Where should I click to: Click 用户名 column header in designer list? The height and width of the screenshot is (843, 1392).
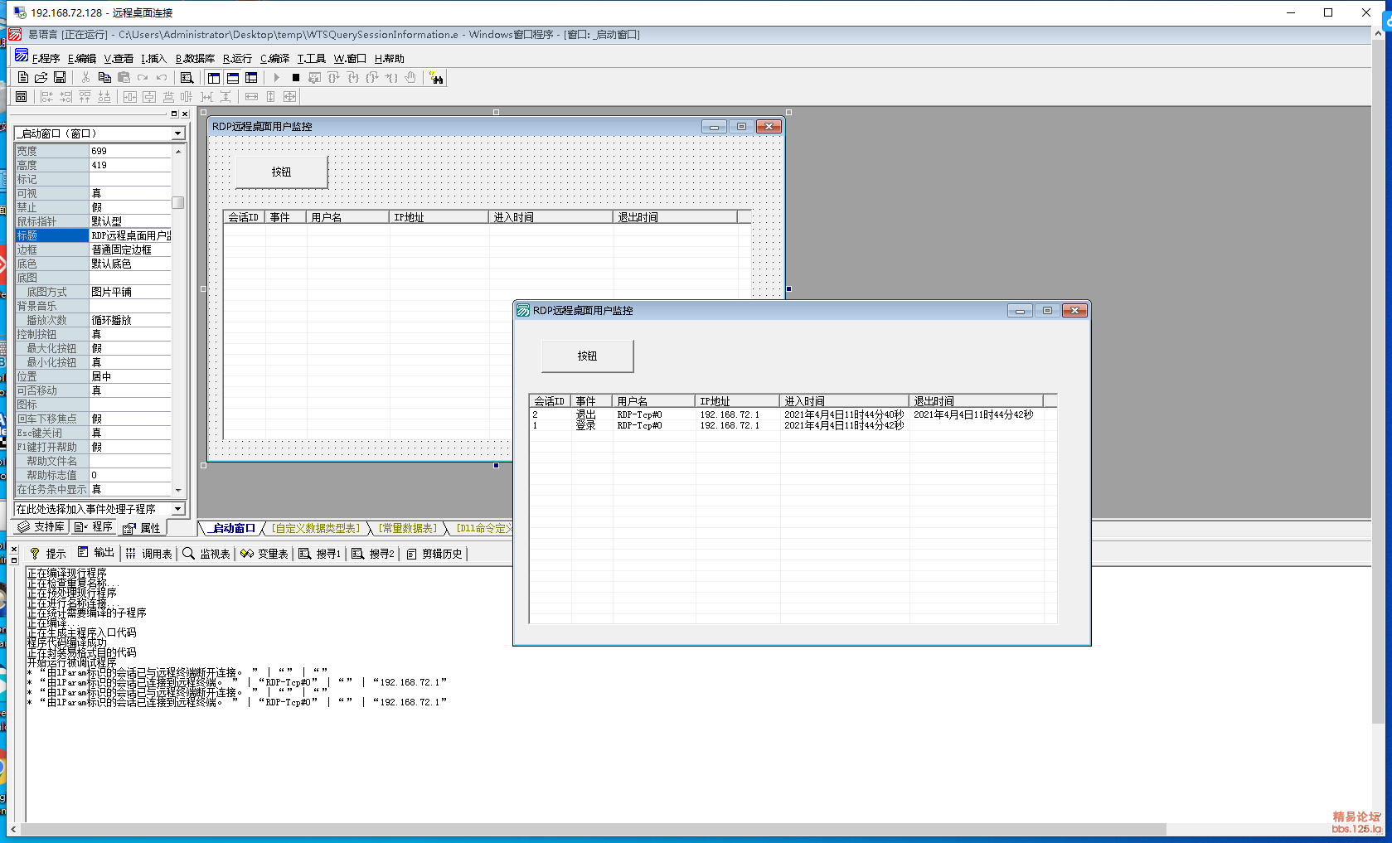coord(348,217)
